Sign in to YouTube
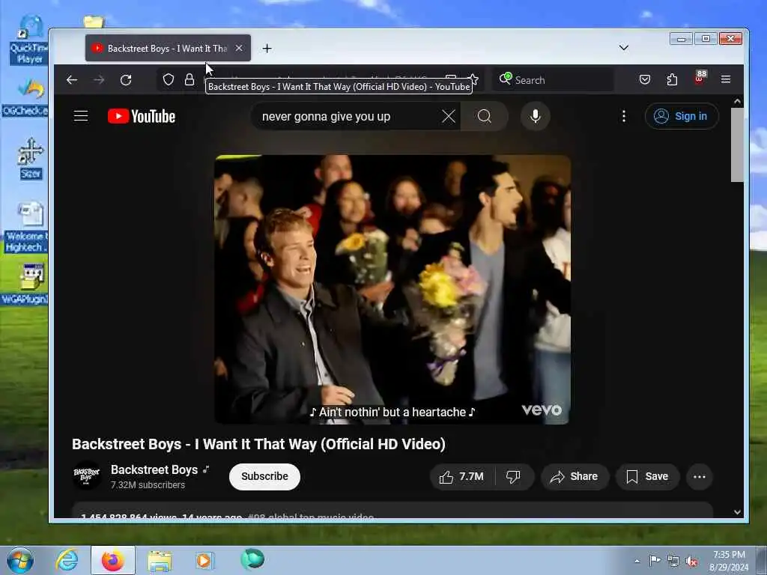Viewport: 767px width, 575px height. click(x=682, y=116)
